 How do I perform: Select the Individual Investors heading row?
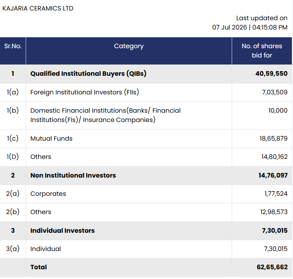(x=146, y=231)
